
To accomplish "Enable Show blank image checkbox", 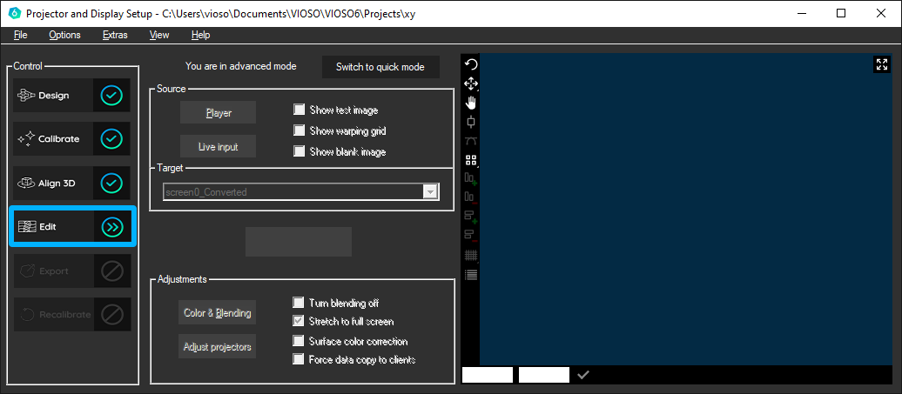I will [299, 151].
